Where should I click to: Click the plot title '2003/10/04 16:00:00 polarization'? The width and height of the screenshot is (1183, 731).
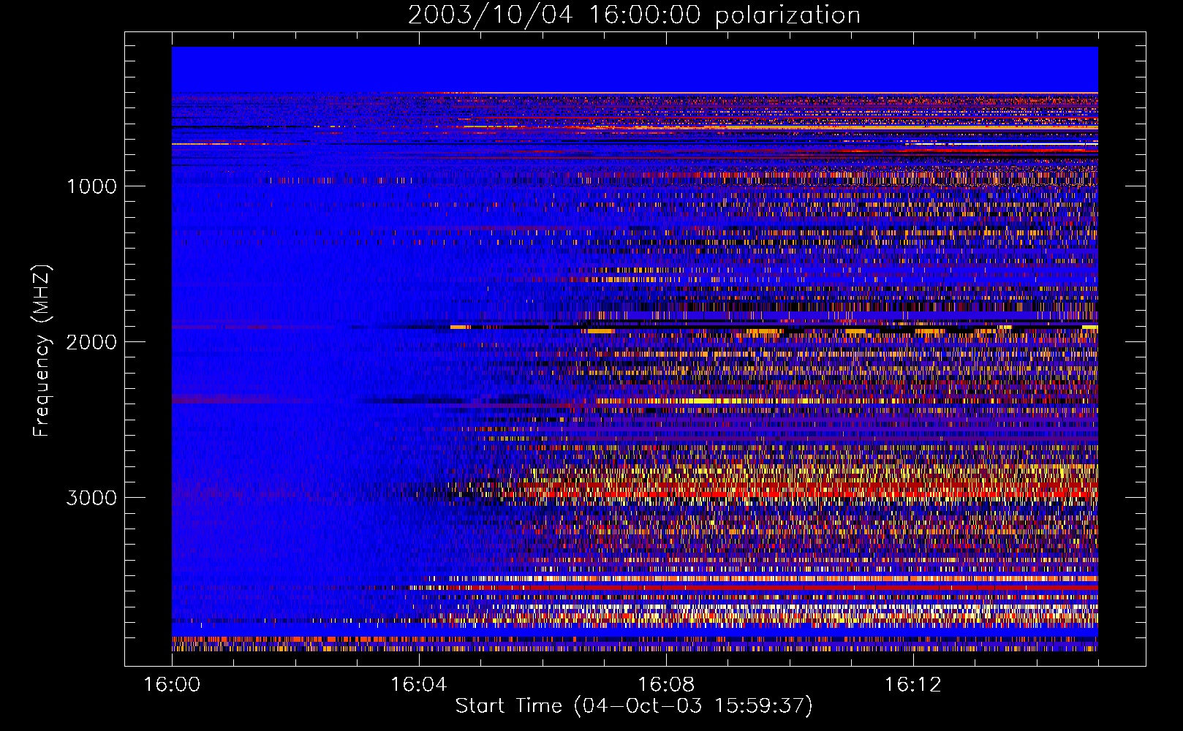point(634,15)
